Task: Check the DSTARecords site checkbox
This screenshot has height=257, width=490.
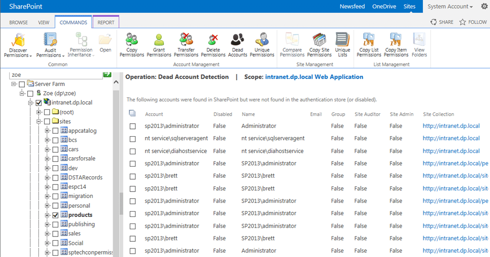Action: pyautogui.click(x=56, y=178)
